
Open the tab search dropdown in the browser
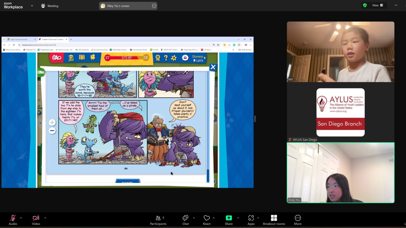(4, 39)
